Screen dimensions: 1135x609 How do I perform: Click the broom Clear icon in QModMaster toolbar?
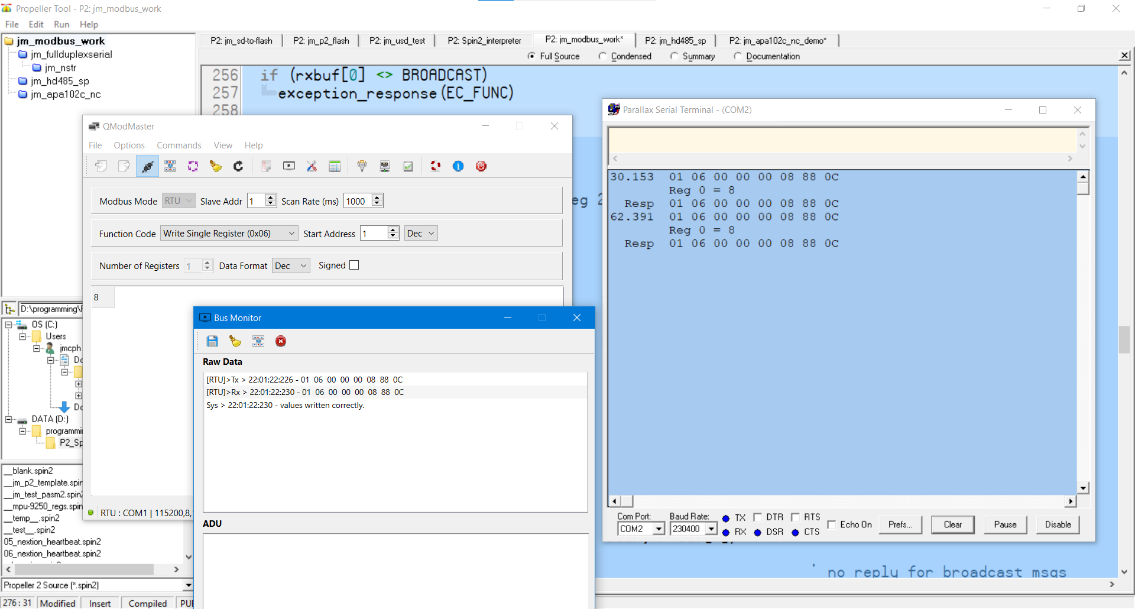[x=215, y=166]
